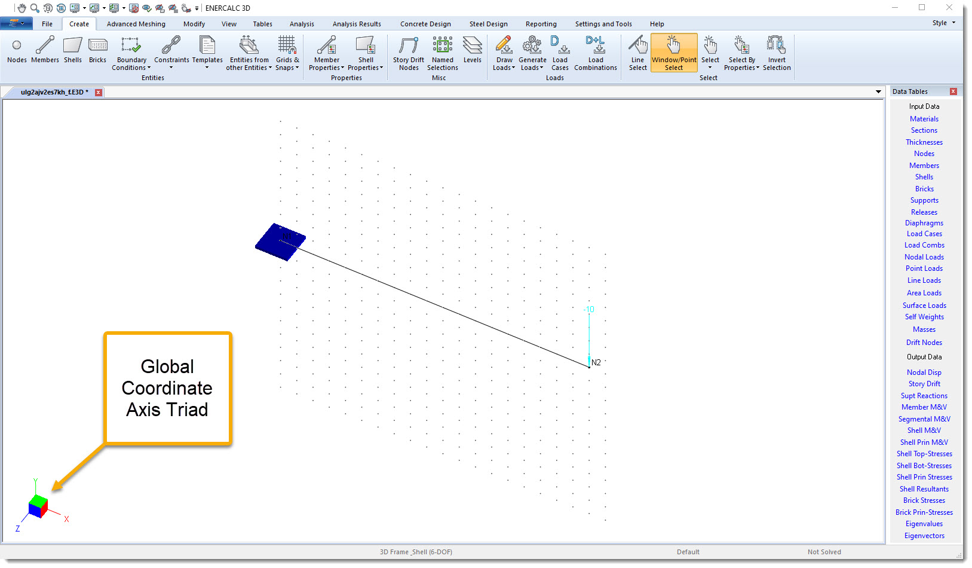Image resolution: width=972 pixels, height=568 pixels.
Task: Close the Data Tables panel
Action: point(953,91)
